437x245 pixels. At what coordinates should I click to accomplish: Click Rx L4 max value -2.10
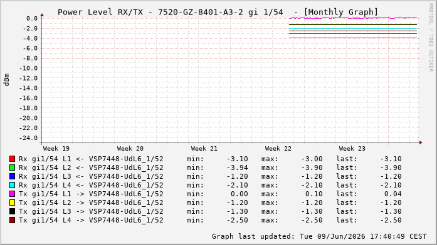tap(312, 185)
